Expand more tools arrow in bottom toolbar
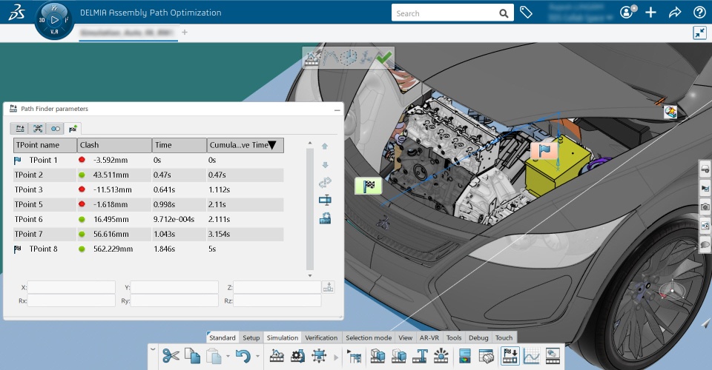This screenshot has width=712, height=370. [x=336, y=357]
